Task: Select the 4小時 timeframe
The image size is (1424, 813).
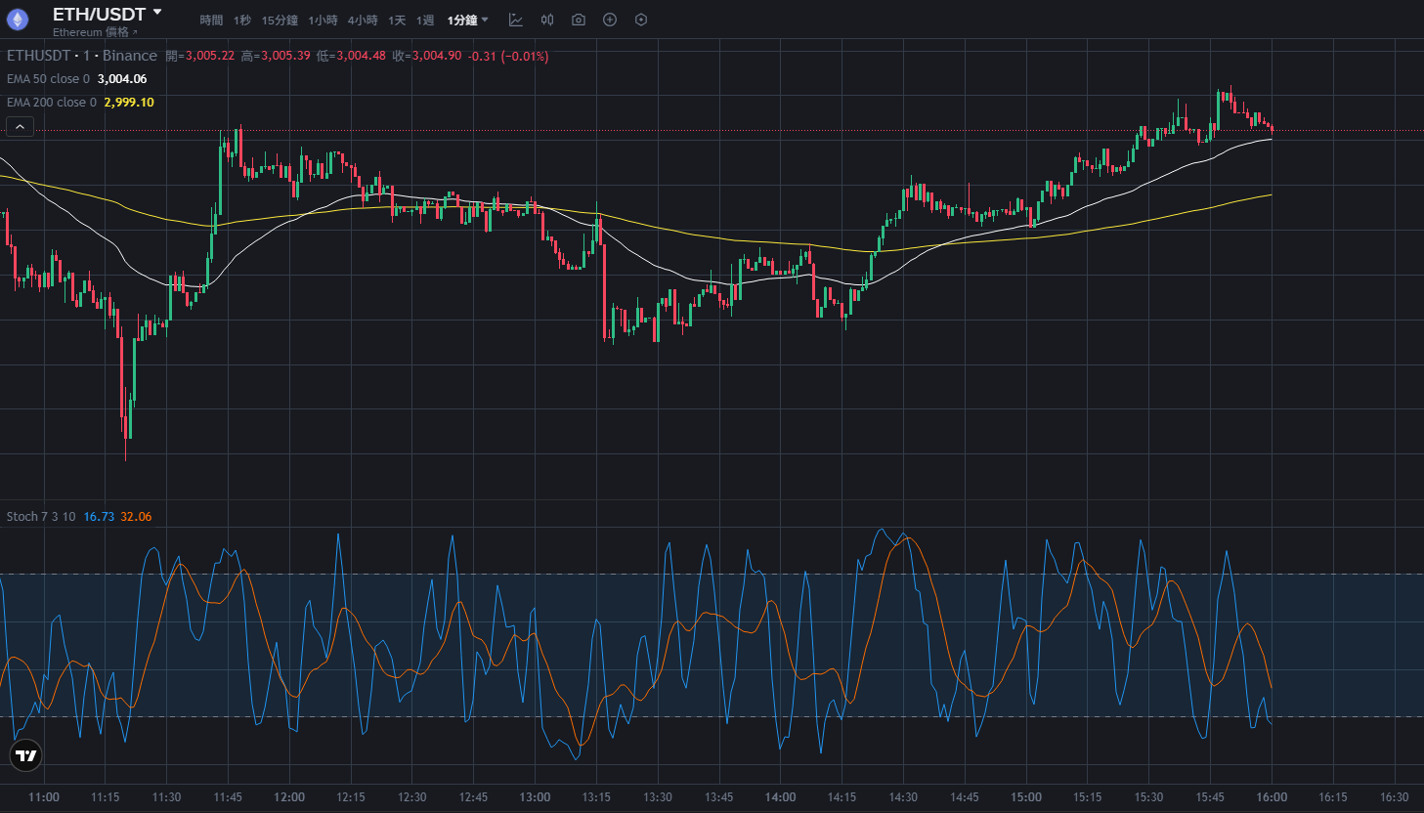Action: coord(363,21)
